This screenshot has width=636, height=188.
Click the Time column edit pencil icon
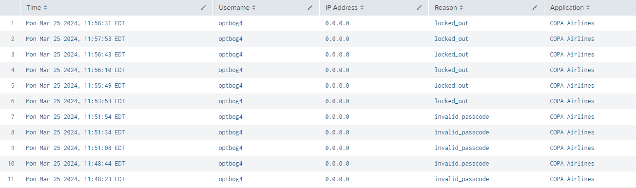coord(203,8)
